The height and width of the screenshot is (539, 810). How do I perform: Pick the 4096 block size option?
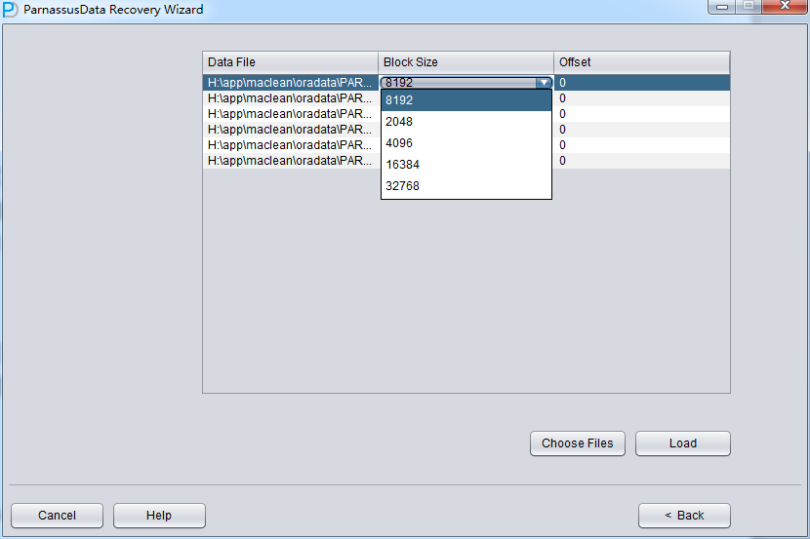(x=466, y=143)
